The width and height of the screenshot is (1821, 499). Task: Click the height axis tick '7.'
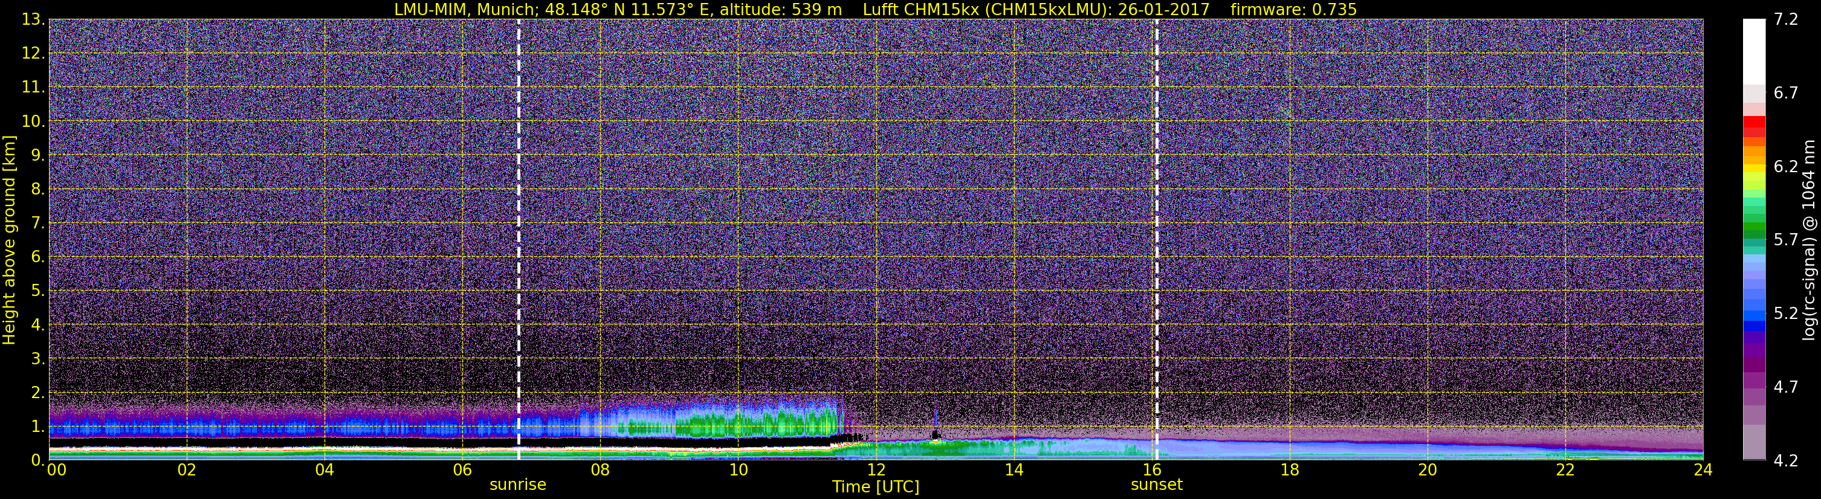[37, 224]
